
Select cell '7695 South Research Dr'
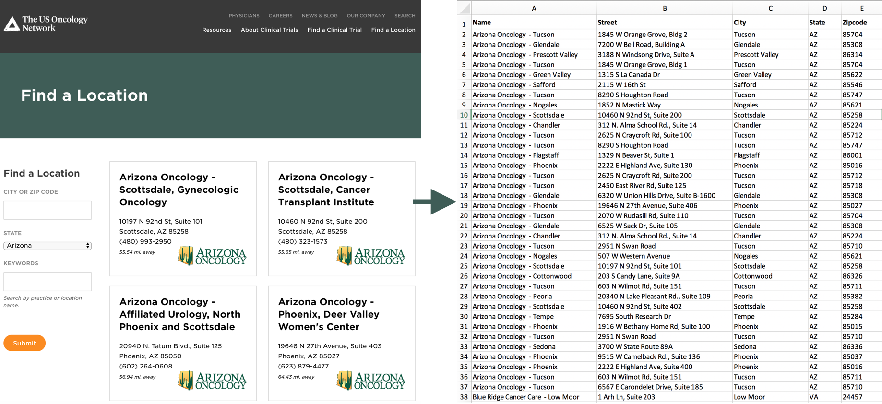665,317
